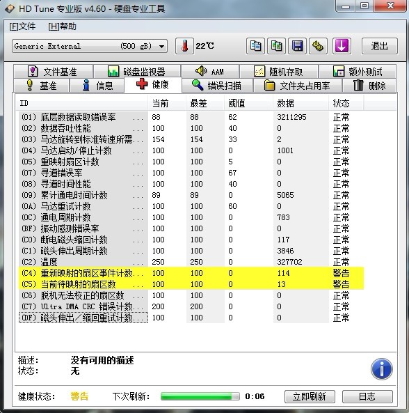Switch to the 磁盘监视器 tab
The width and height of the screenshot is (409, 413).
pyautogui.click(x=137, y=71)
